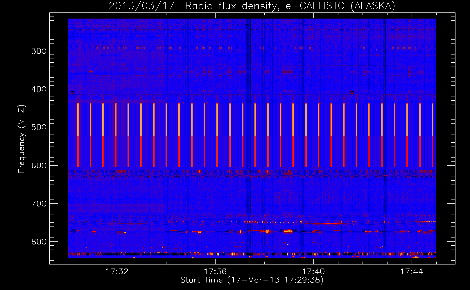This screenshot has height=290, width=470.
Task: Click the 'e-CALLISTO (ALASKA)' title text
Action: (x=340, y=6)
